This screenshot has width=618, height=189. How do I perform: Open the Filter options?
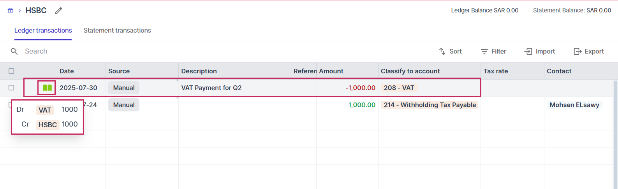493,51
